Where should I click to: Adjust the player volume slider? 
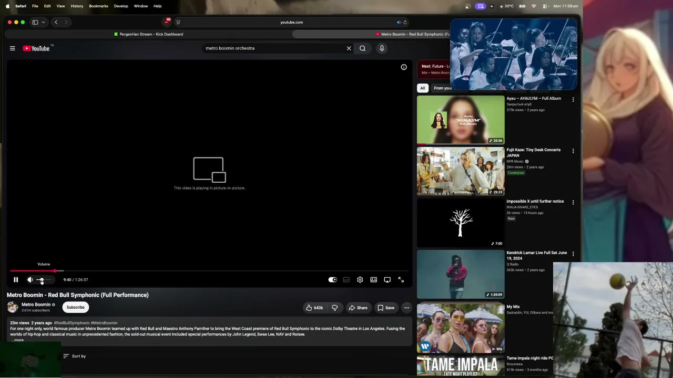point(44,280)
